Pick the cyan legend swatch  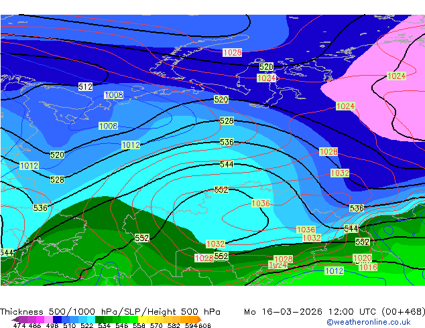click(91, 319)
